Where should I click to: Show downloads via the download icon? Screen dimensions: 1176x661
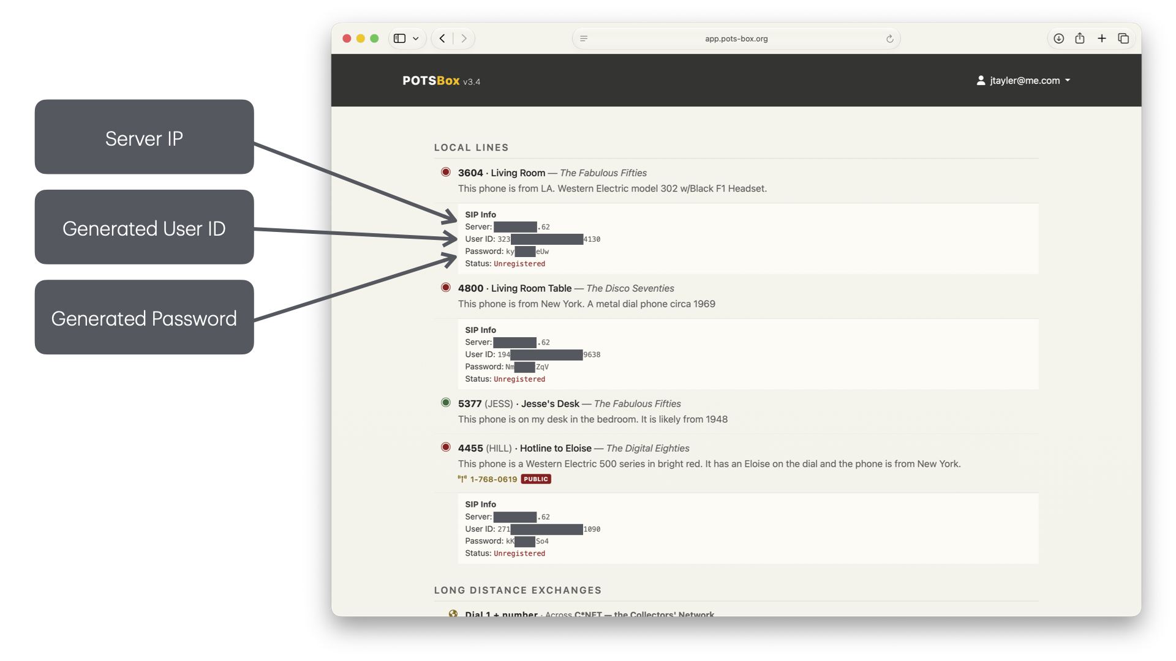click(x=1058, y=39)
